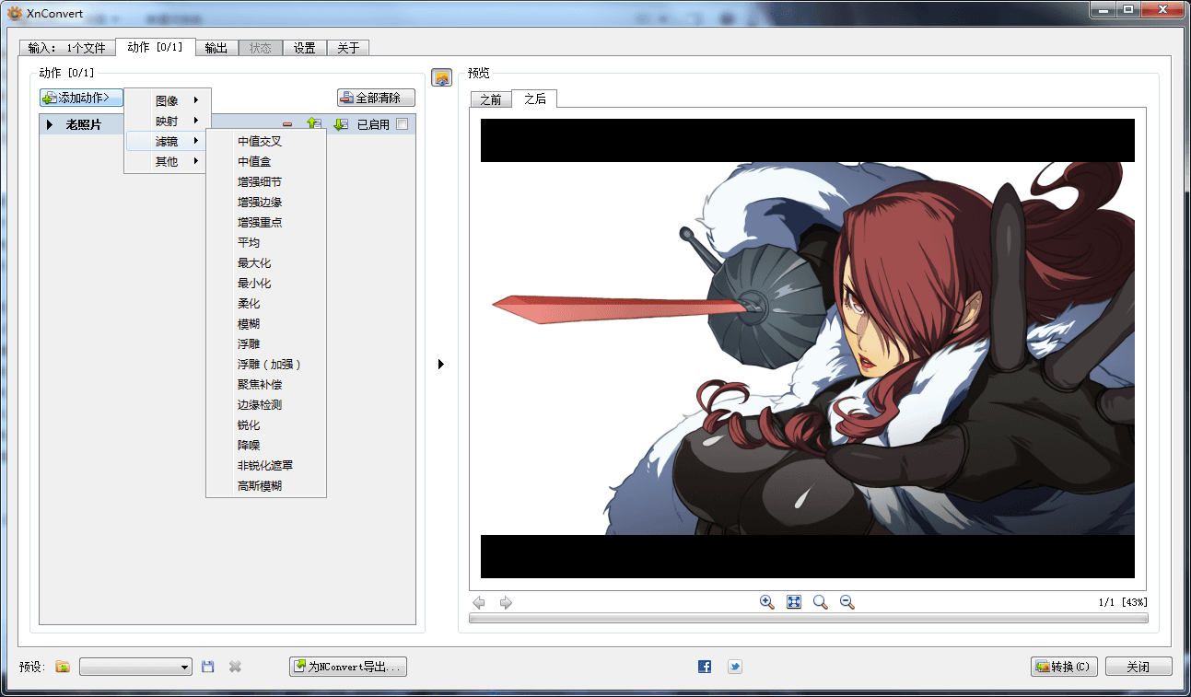1191x697 pixels.
Task: Switch to the 输入: 1个文件 tab
Action: point(67,48)
